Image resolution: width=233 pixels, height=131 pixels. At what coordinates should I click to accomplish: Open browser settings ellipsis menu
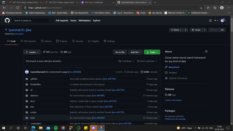229,8
